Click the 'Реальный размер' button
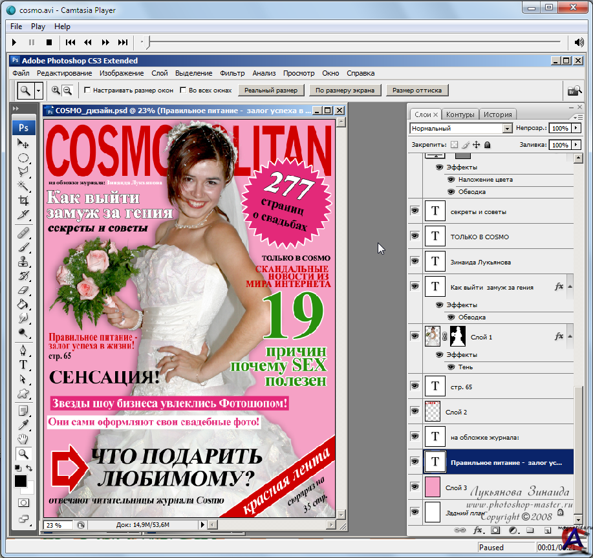 pos(271,91)
